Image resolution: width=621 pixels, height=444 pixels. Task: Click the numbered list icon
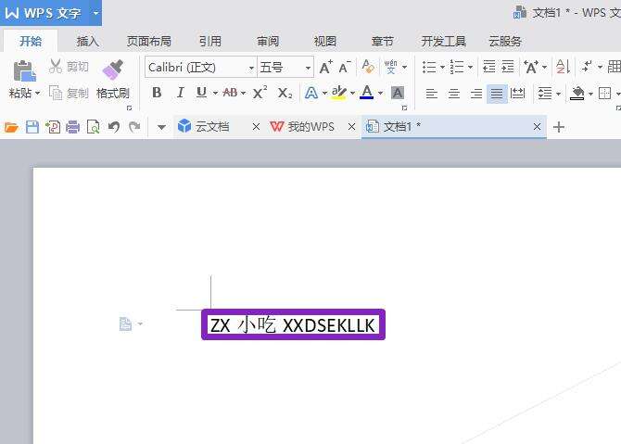click(x=457, y=67)
